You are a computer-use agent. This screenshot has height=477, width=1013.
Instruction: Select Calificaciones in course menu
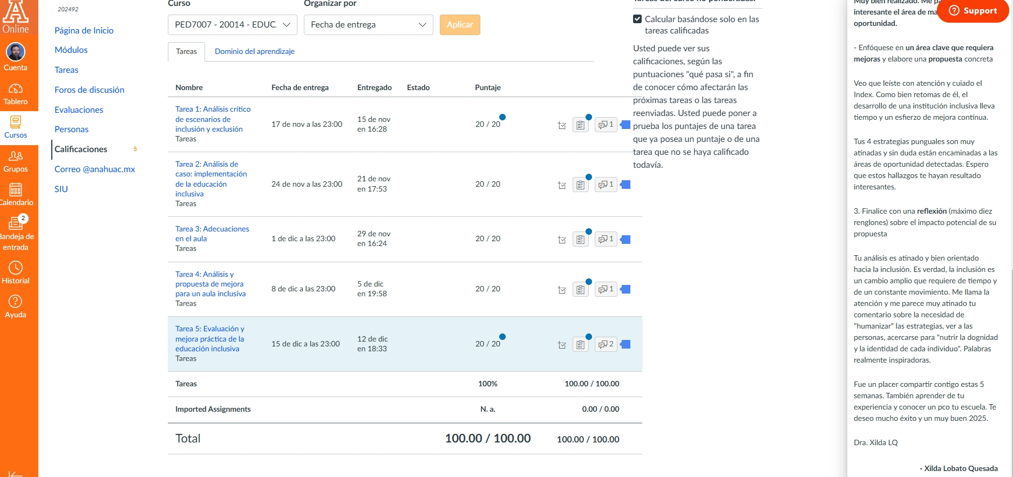pos(81,149)
